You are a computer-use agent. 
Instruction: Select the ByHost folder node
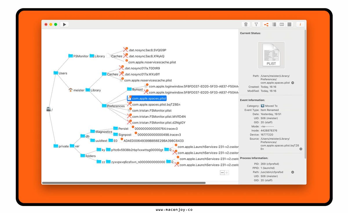click(x=135, y=89)
